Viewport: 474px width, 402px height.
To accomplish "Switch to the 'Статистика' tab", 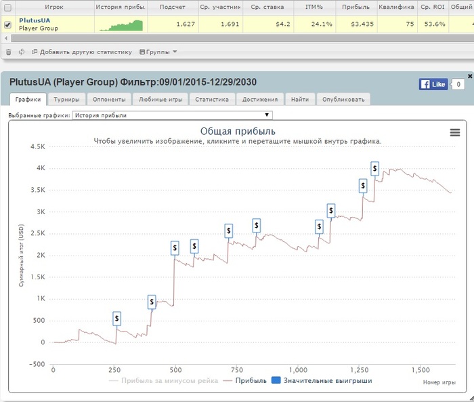I will point(212,99).
